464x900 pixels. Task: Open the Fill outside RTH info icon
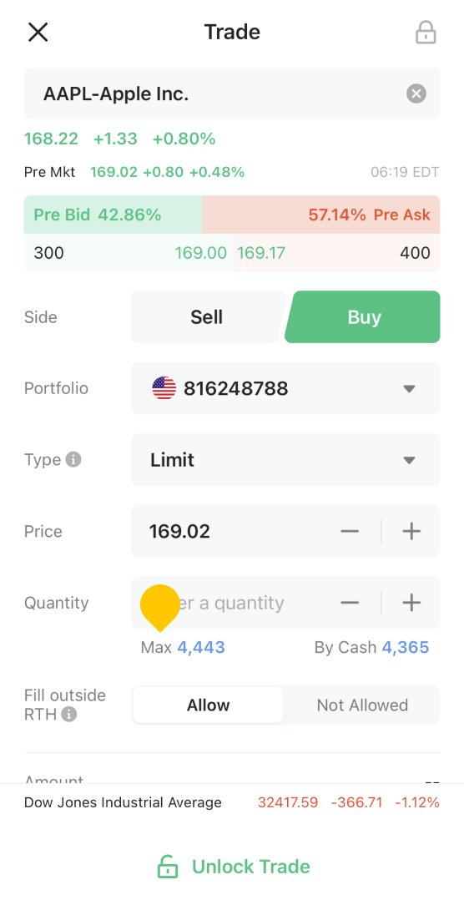click(x=69, y=715)
